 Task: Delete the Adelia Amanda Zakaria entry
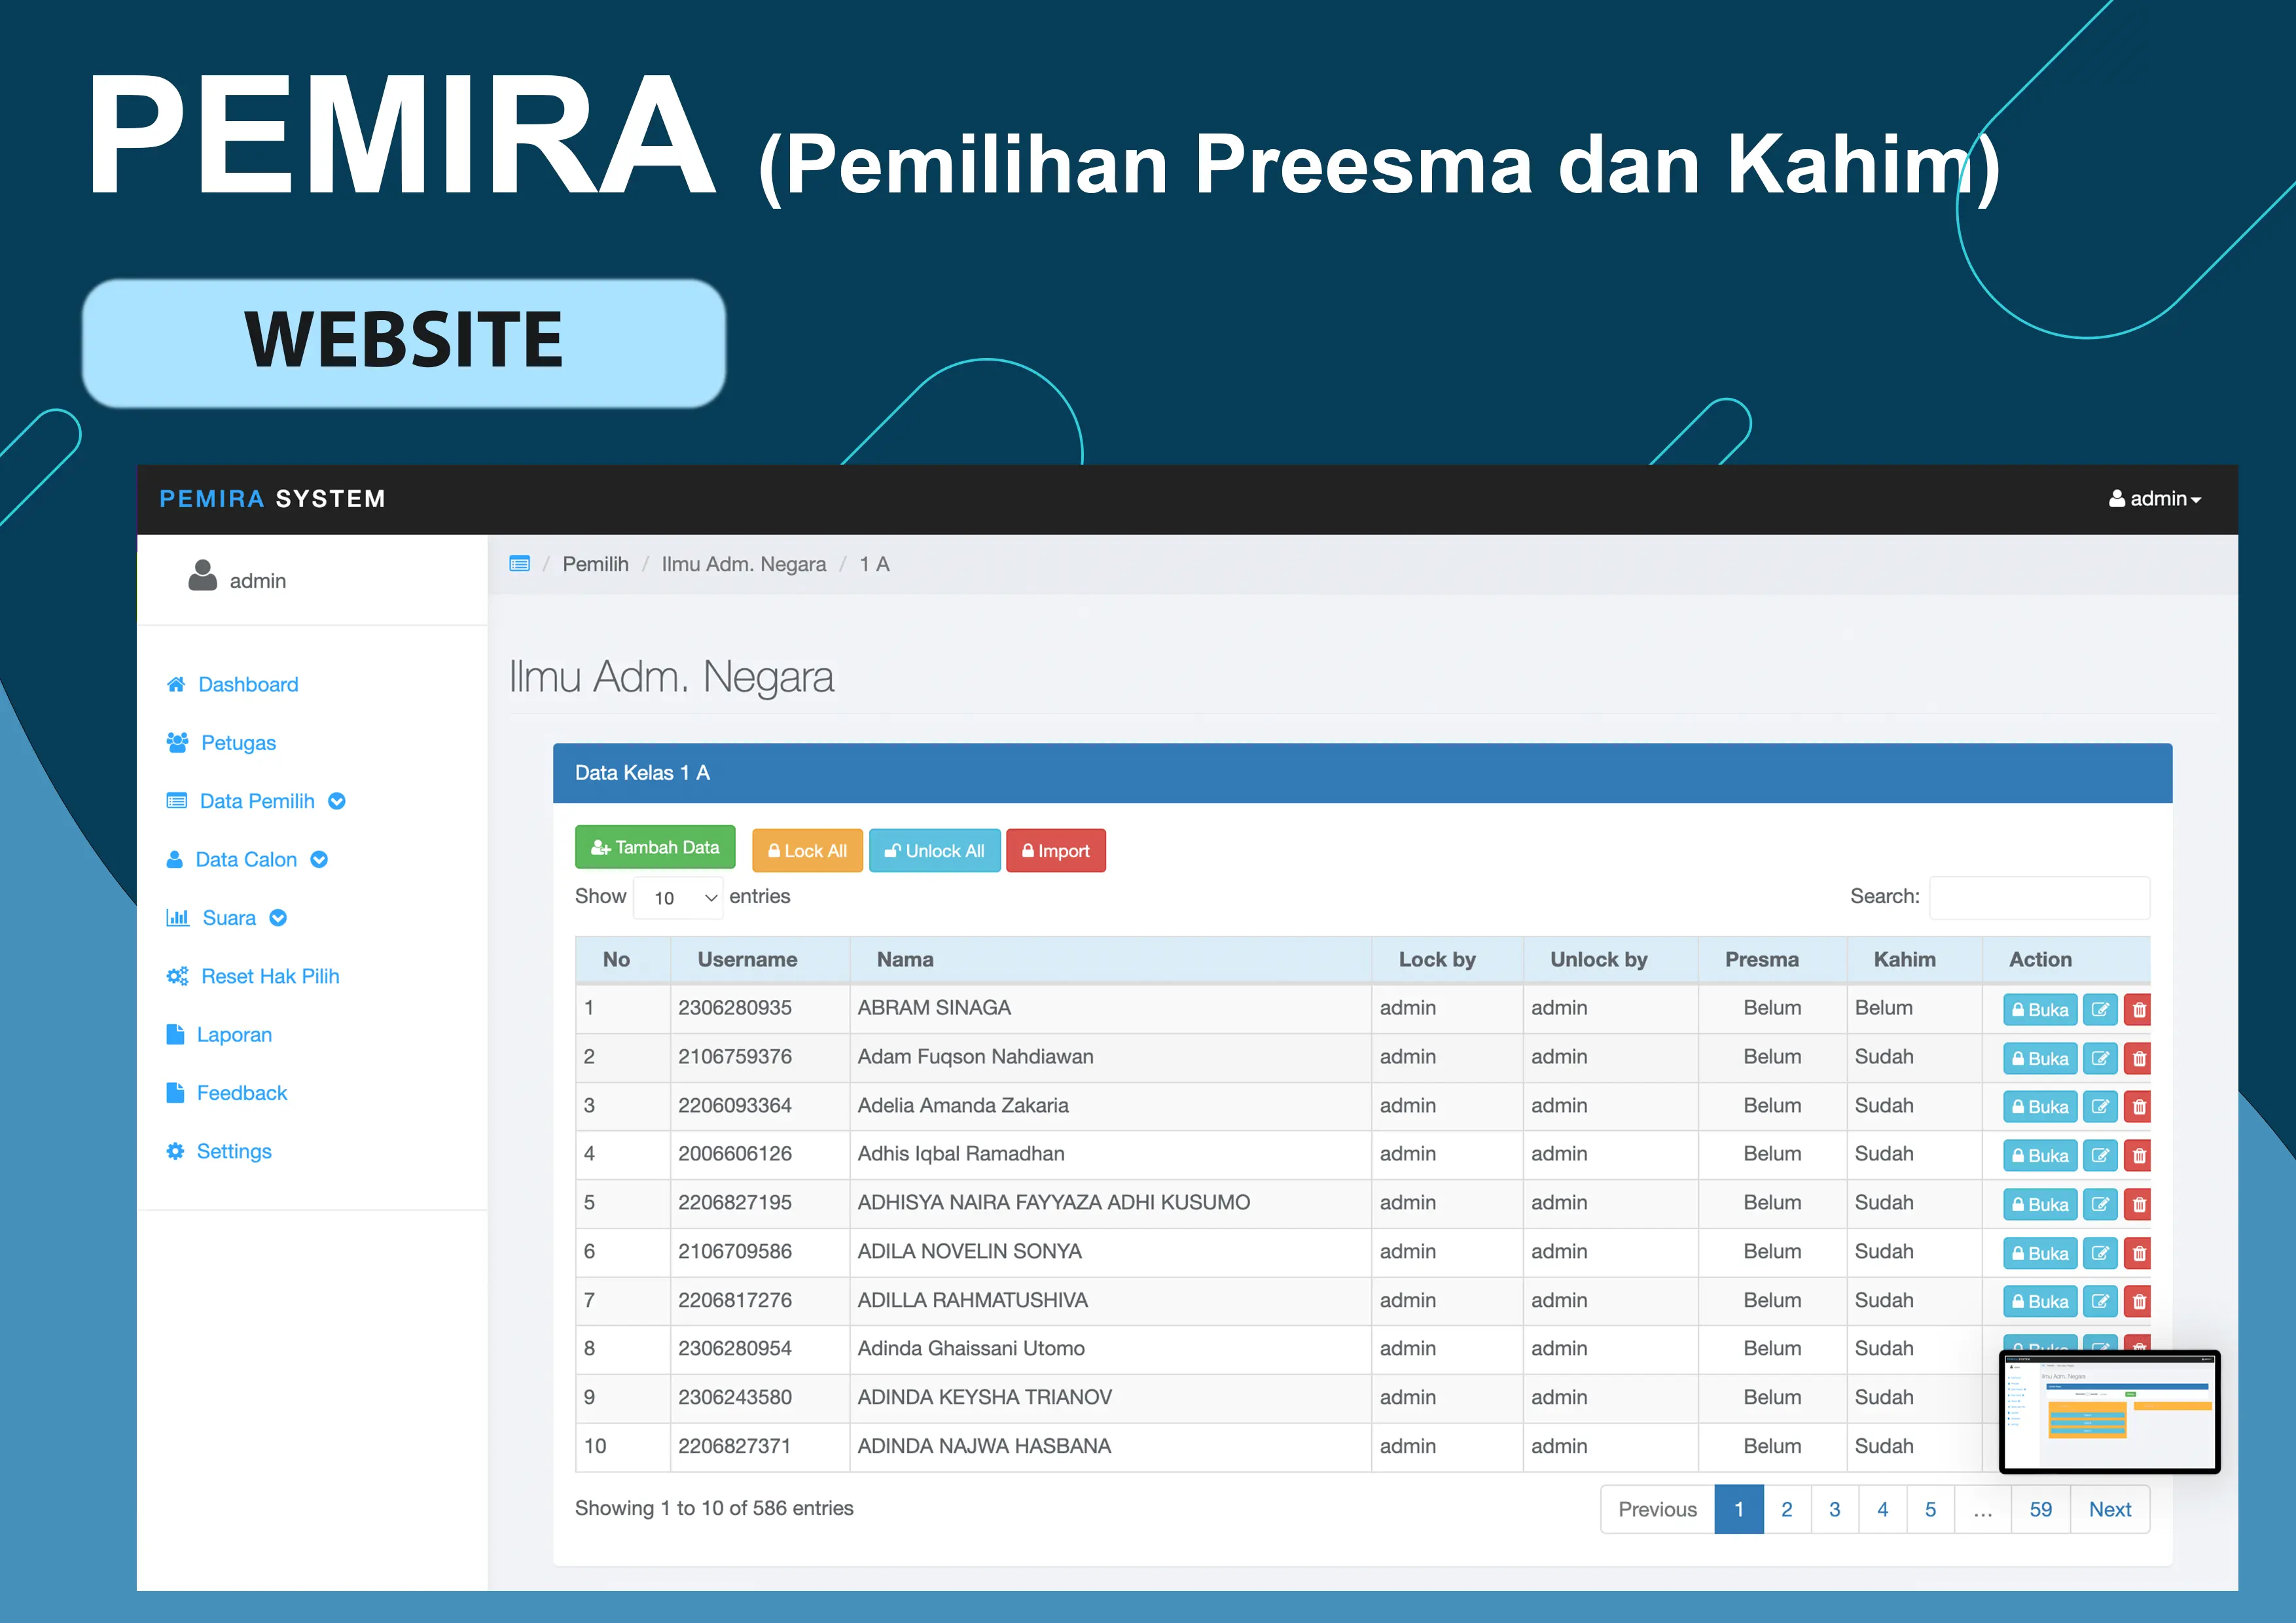click(2138, 1107)
